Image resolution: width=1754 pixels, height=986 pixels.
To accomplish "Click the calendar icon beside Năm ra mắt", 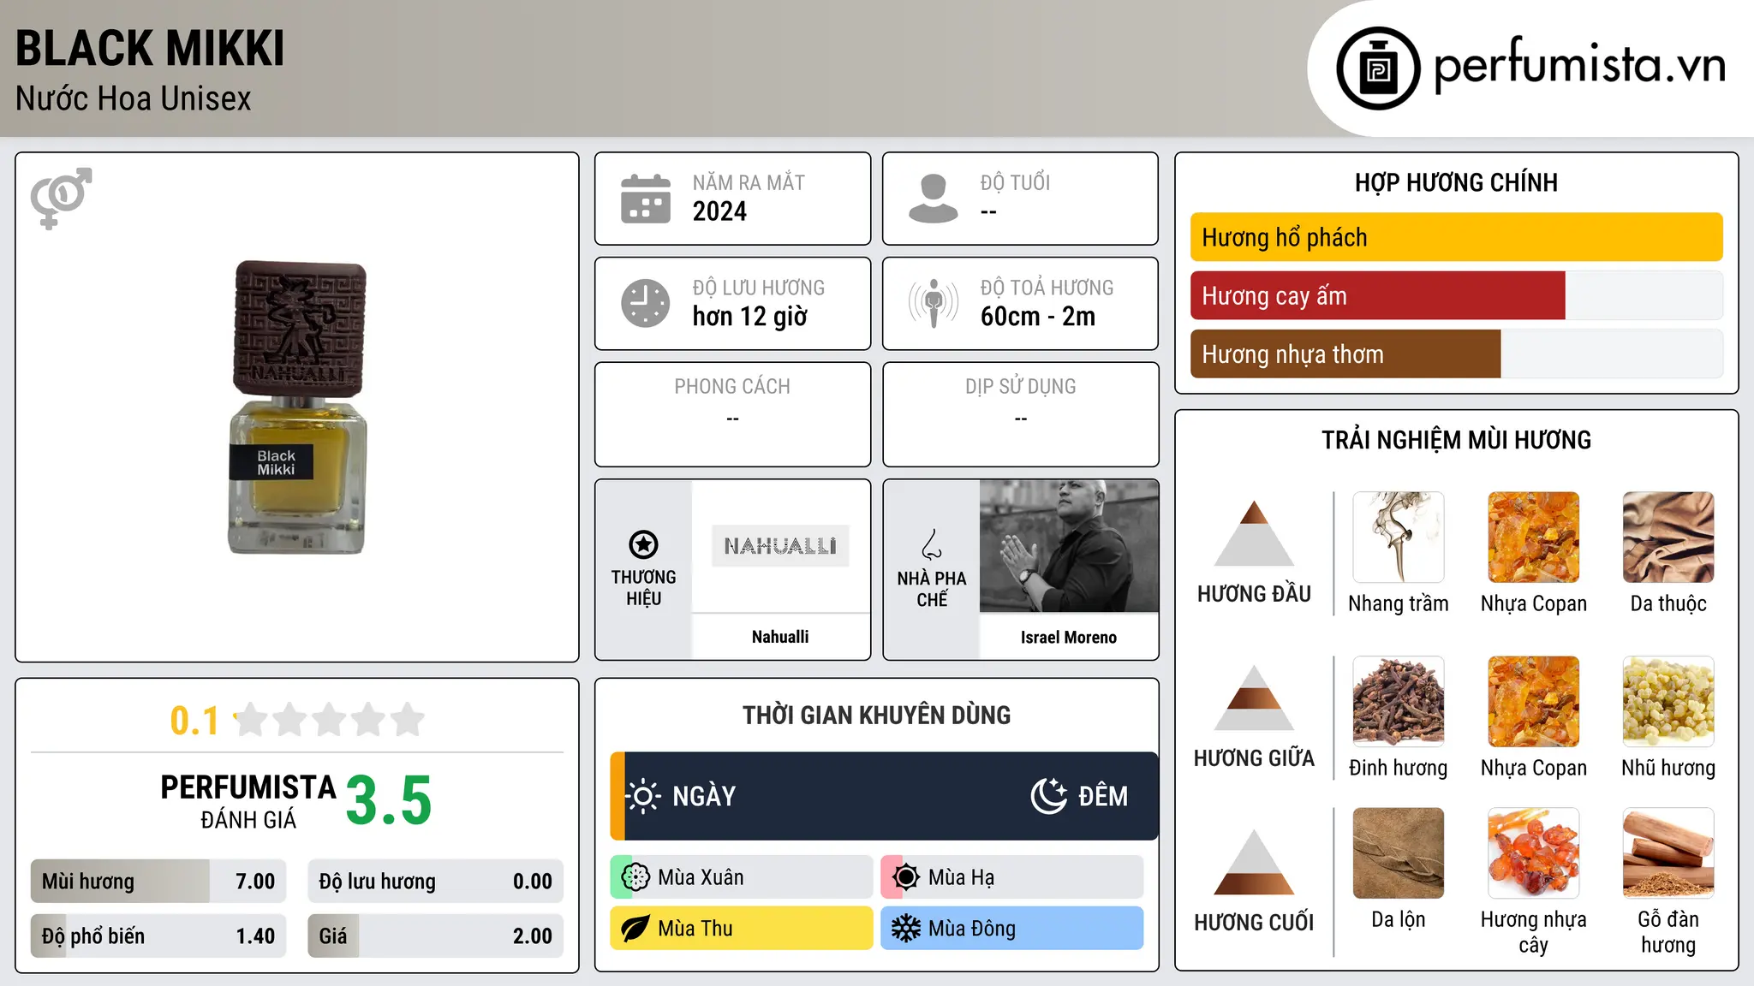I will point(646,199).
